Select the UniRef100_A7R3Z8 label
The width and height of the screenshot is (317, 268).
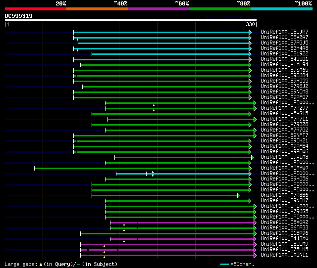pos(284,125)
